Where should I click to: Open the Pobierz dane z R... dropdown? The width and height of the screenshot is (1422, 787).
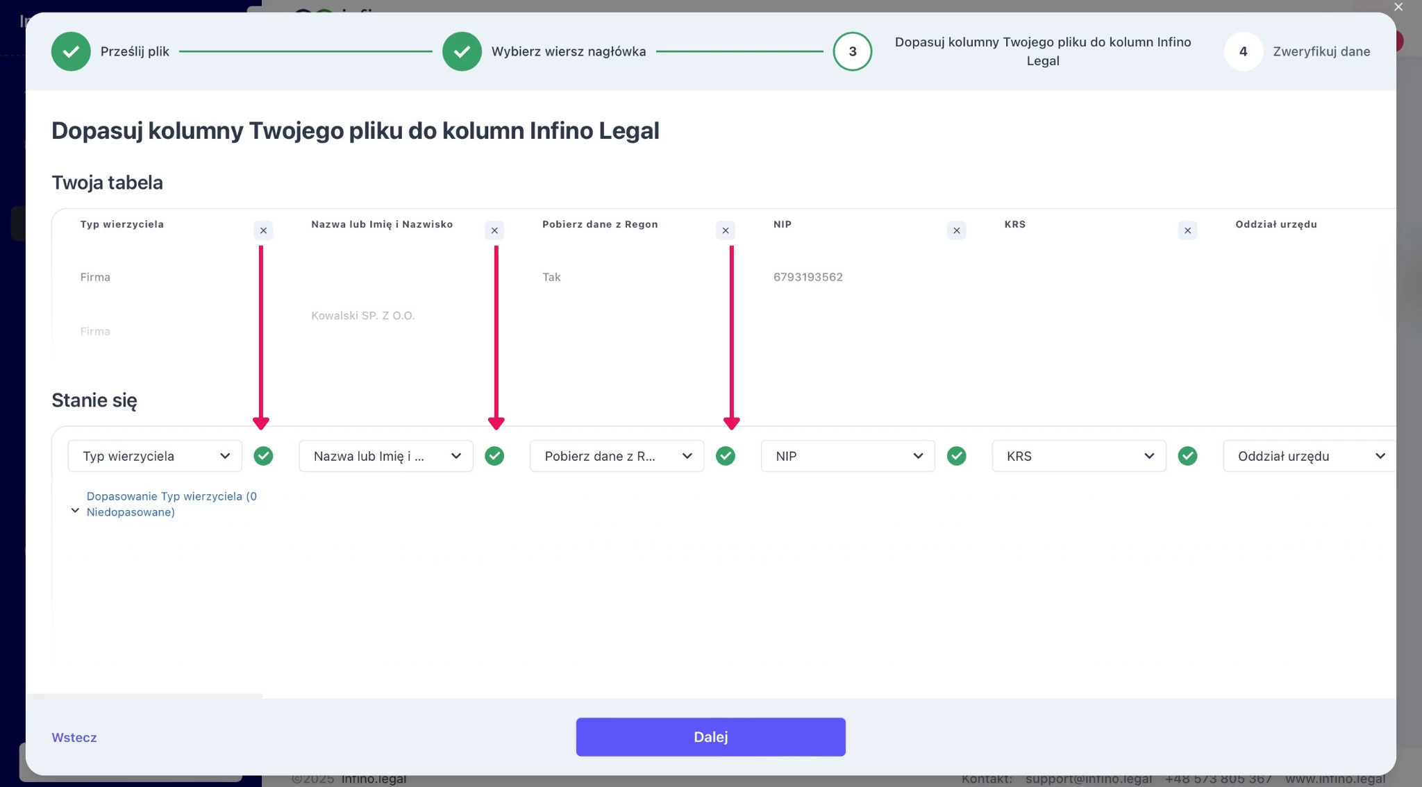[x=617, y=456]
